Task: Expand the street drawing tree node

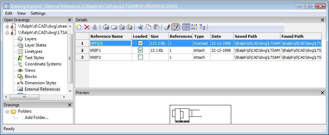Action: point(7,27)
